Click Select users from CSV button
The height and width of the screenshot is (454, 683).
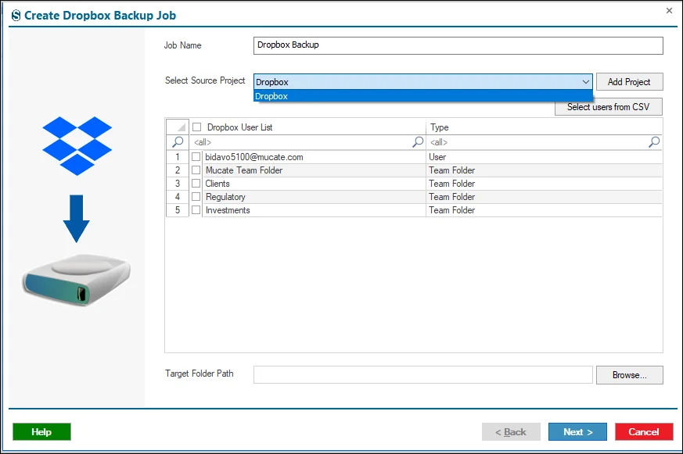(x=609, y=107)
